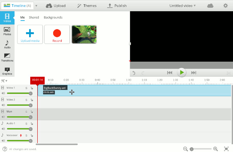
Task: Open the Audio media panel
Action: coord(7,44)
